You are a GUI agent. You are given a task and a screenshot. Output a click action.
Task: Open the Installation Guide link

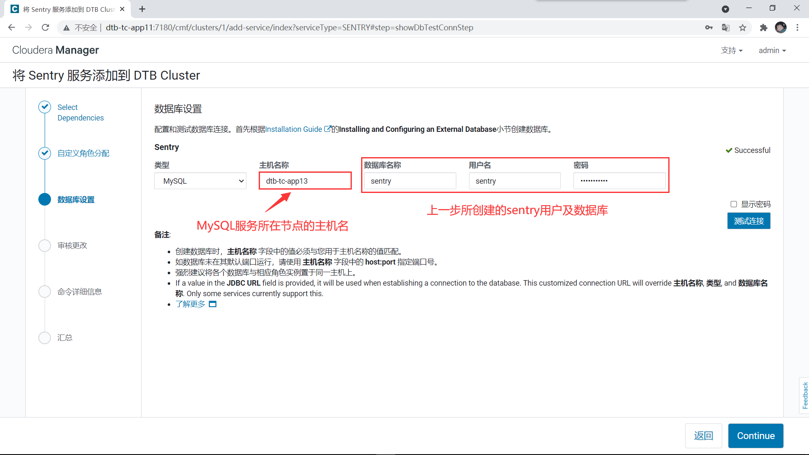click(x=297, y=129)
